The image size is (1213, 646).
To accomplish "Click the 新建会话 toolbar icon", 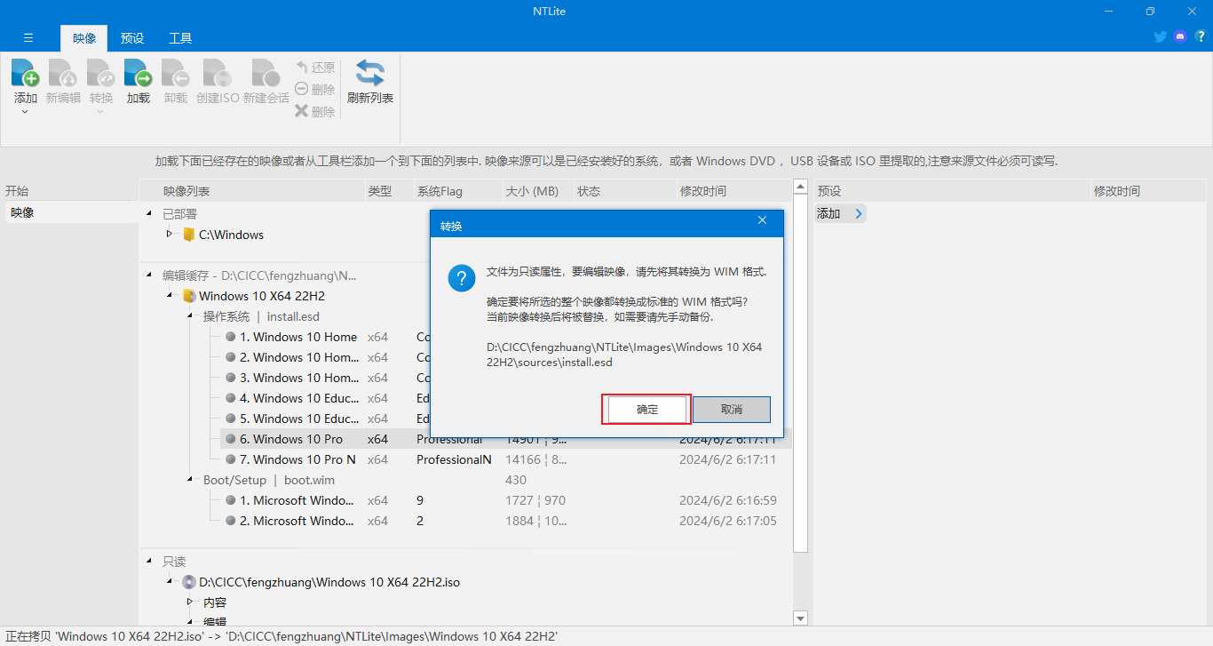I will 266,73.
